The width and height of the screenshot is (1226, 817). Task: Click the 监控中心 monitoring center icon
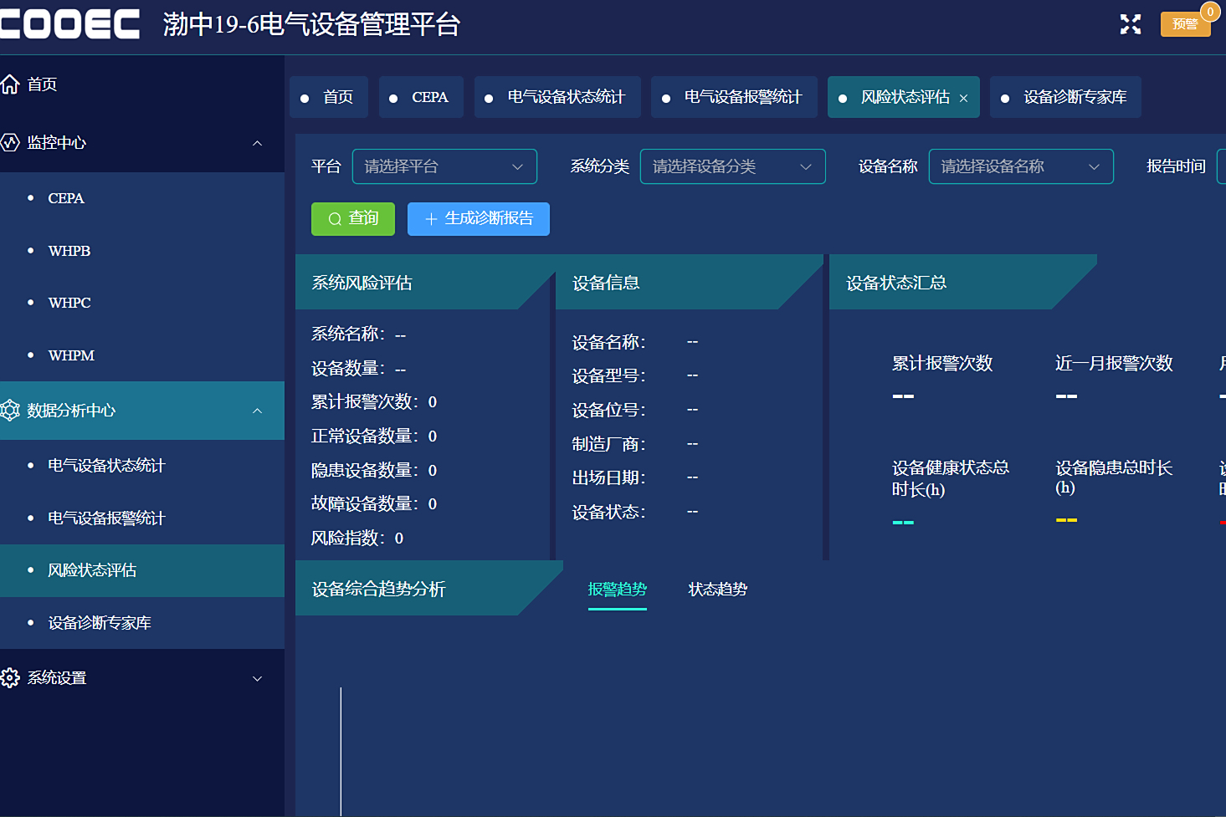point(9,142)
